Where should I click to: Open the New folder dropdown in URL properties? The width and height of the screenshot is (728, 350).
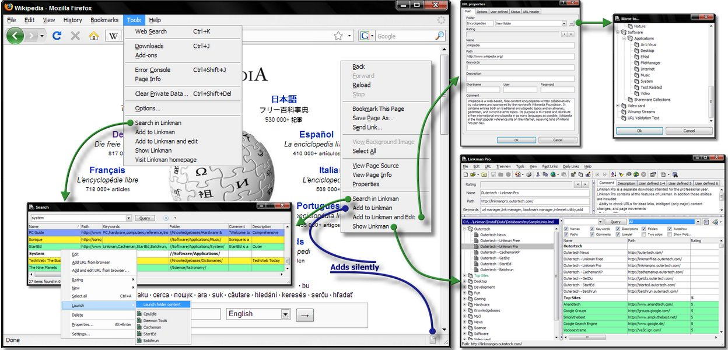pos(564,23)
